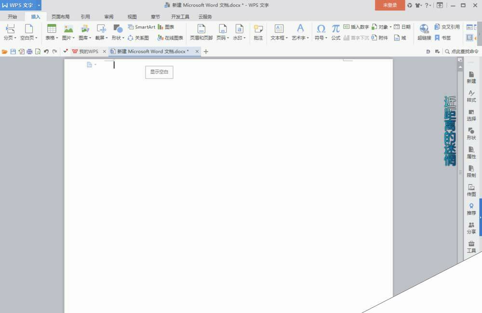Insert a chart (图表)
Viewport: 482px width, 313px height.
point(166,27)
